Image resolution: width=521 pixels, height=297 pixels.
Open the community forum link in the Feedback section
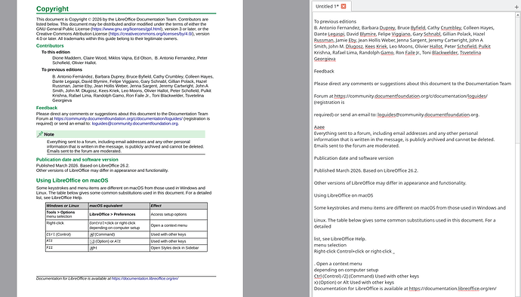pyautogui.click(x=119, y=118)
